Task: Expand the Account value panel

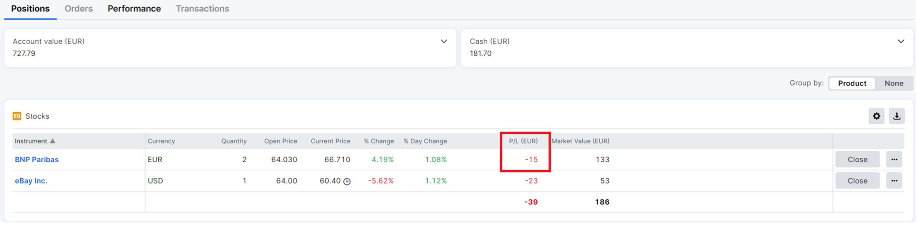Action: point(444,42)
